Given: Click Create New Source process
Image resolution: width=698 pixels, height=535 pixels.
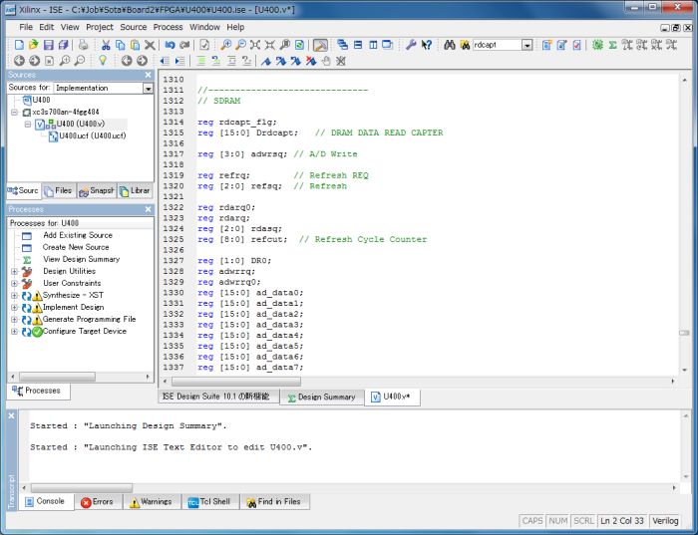Looking at the screenshot, I should [x=76, y=247].
